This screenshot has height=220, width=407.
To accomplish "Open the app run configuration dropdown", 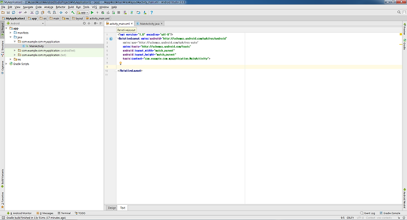I will tap(83, 12).
